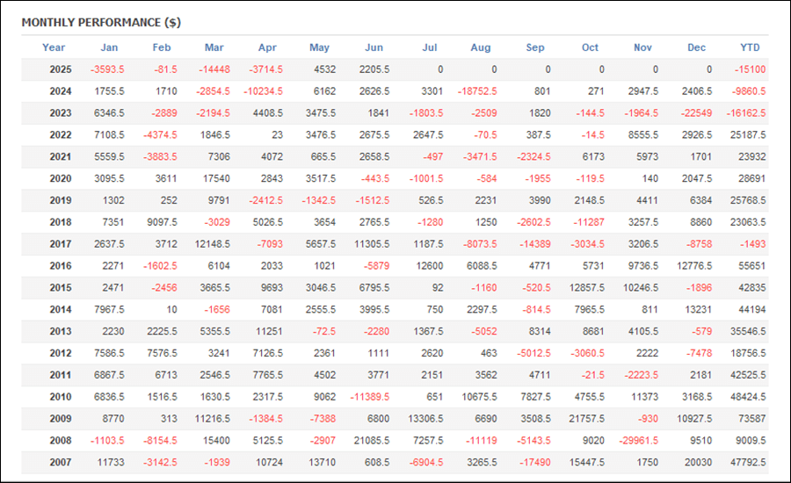Click the 2022 YTD value 25187.5
The width and height of the screenshot is (791, 483).
[x=748, y=135]
